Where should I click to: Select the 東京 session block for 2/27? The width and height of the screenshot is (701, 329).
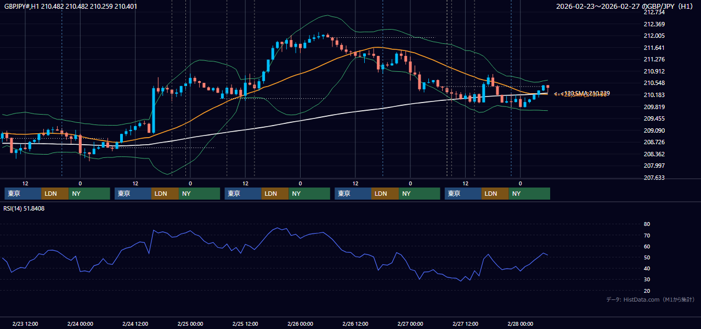pyautogui.click(x=463, y=194)
